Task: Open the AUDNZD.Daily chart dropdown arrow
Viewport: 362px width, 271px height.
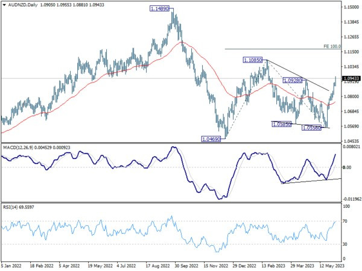Action: pyautogui.click(x=4, y=5)
